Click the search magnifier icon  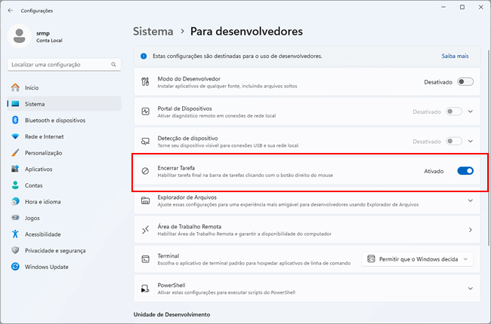pos(113,64)
